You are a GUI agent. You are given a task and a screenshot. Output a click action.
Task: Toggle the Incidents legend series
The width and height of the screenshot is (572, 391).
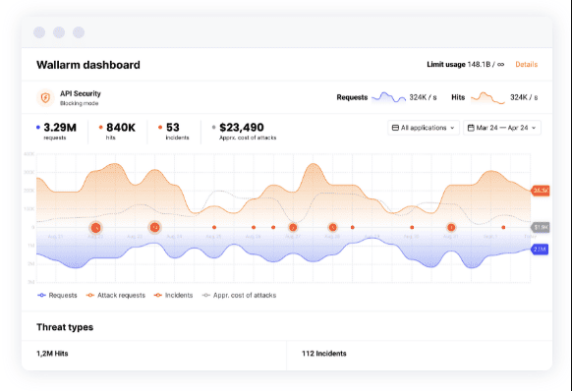(x=173, y=295)
